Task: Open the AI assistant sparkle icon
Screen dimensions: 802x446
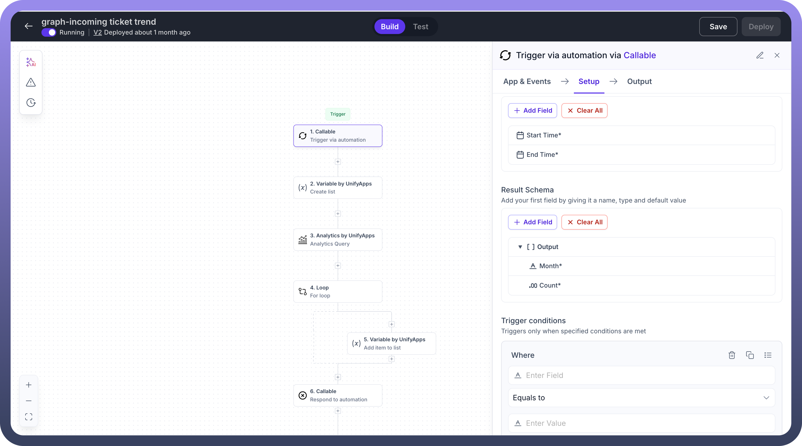Action: (x=31, y=62)
